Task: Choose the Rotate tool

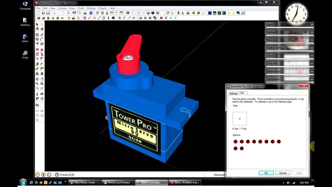Action: pyautogui.click(x=37, y=54)
